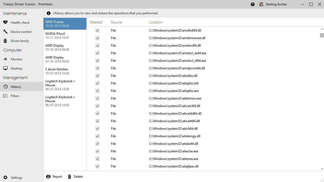The width and height of the screenshot is (324, 182).
Task: Toggle checkbox for atiadlxx.dll row
Action: click(x=97, y=76)
